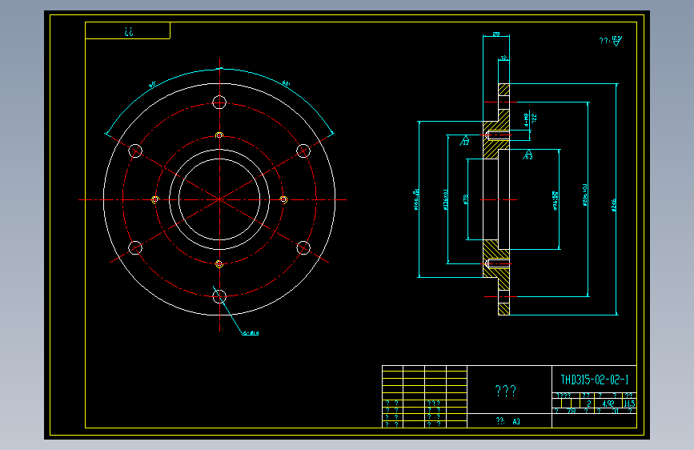This screenshot has height=450, width=694.
Task: Pick the ø78 bore dimension text
Action: click(465, 199)
